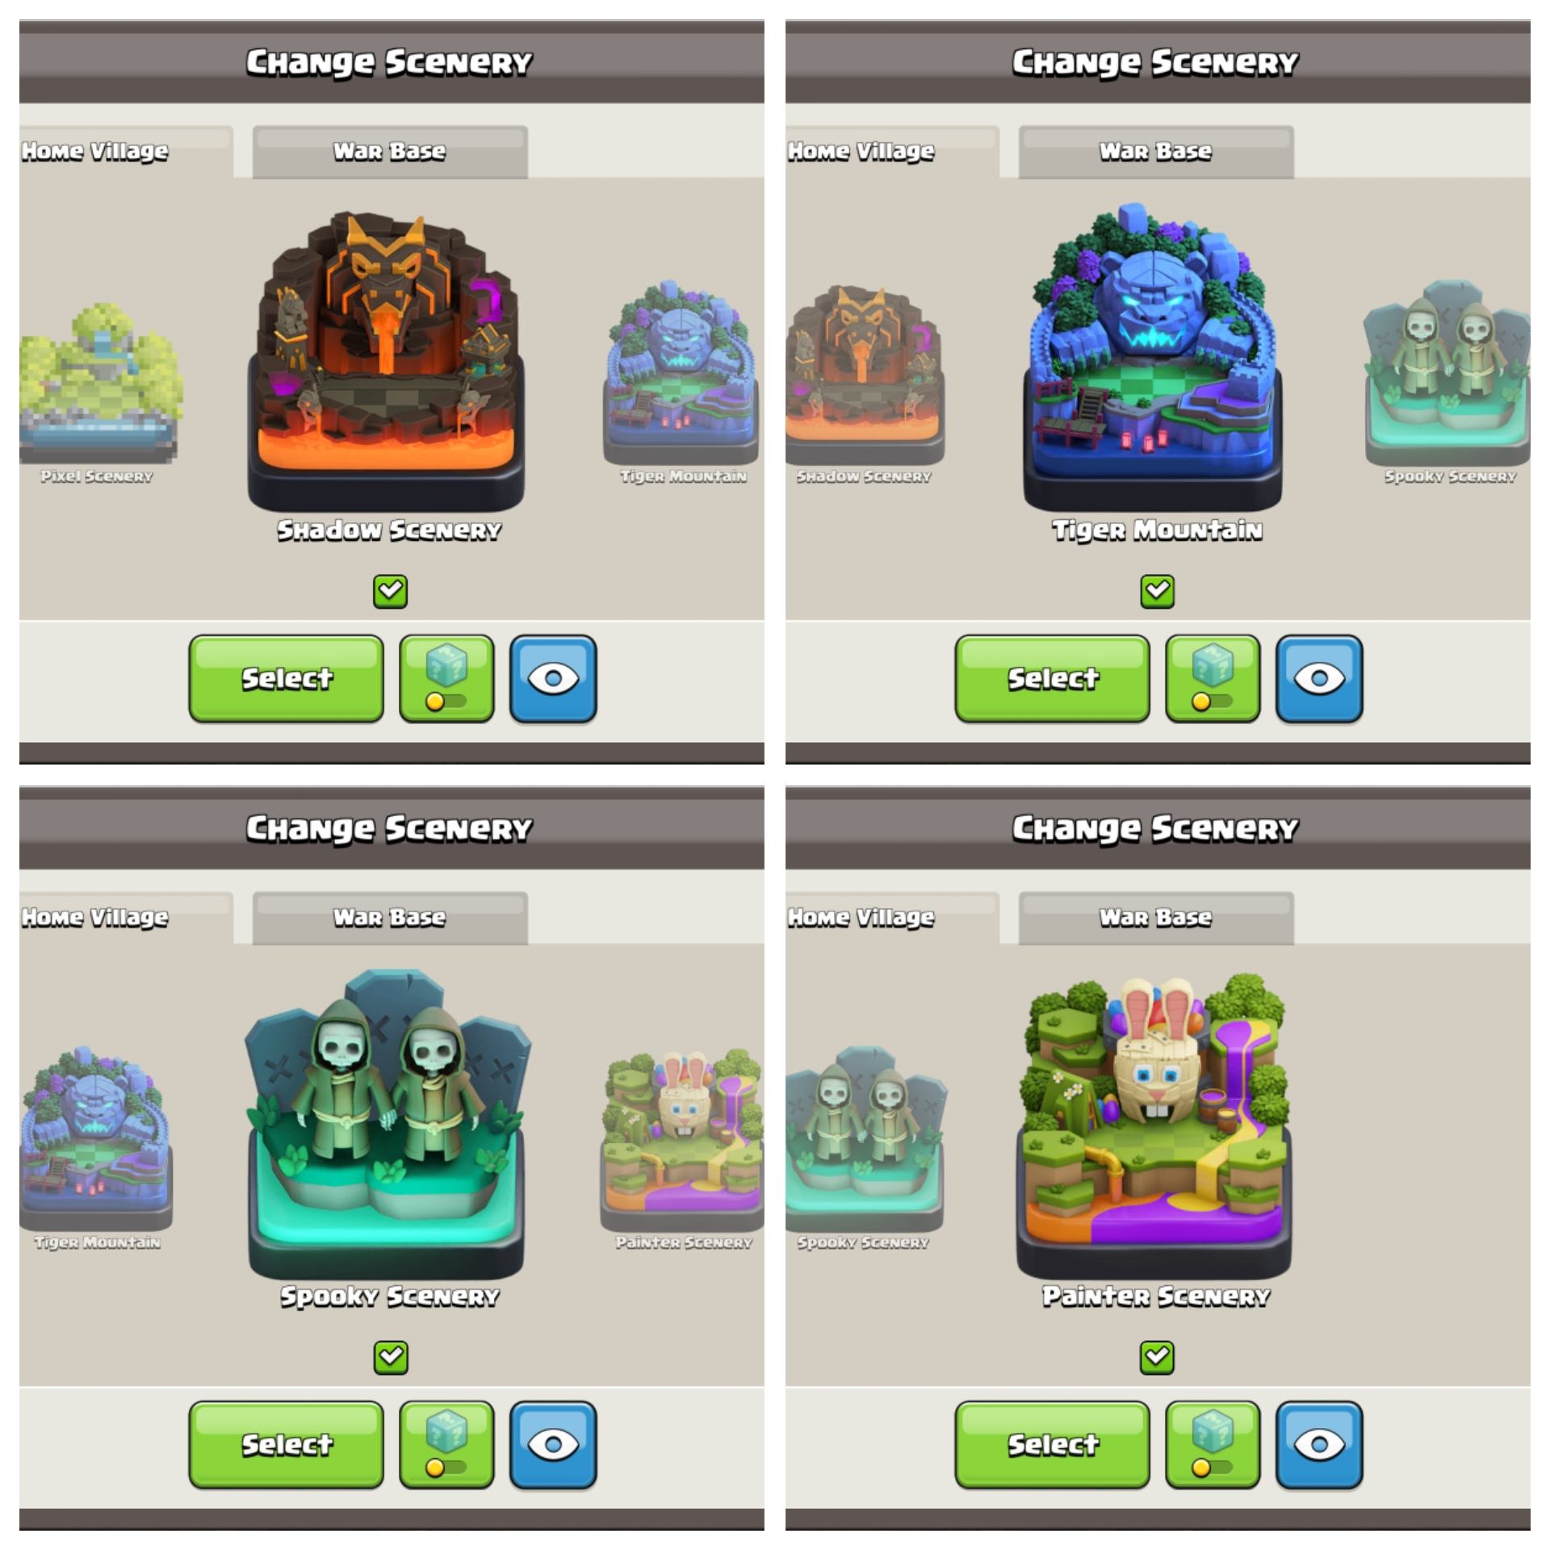
Task: Toggle random scenery cube under Painter Scenery
Action: coord(1213,1444)
